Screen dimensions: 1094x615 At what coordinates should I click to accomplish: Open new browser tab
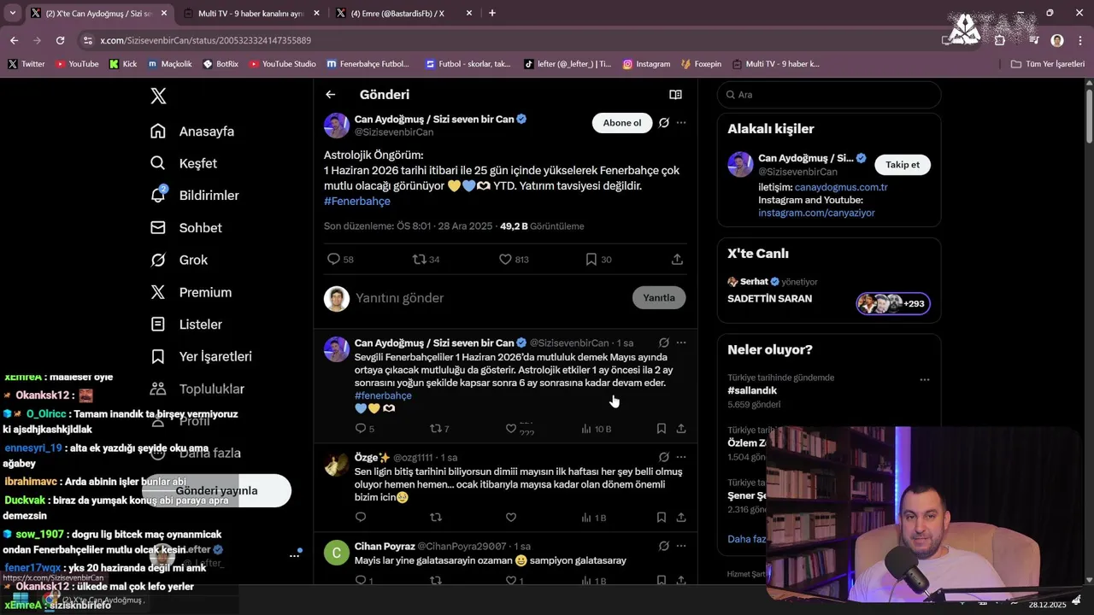[491, 13]
